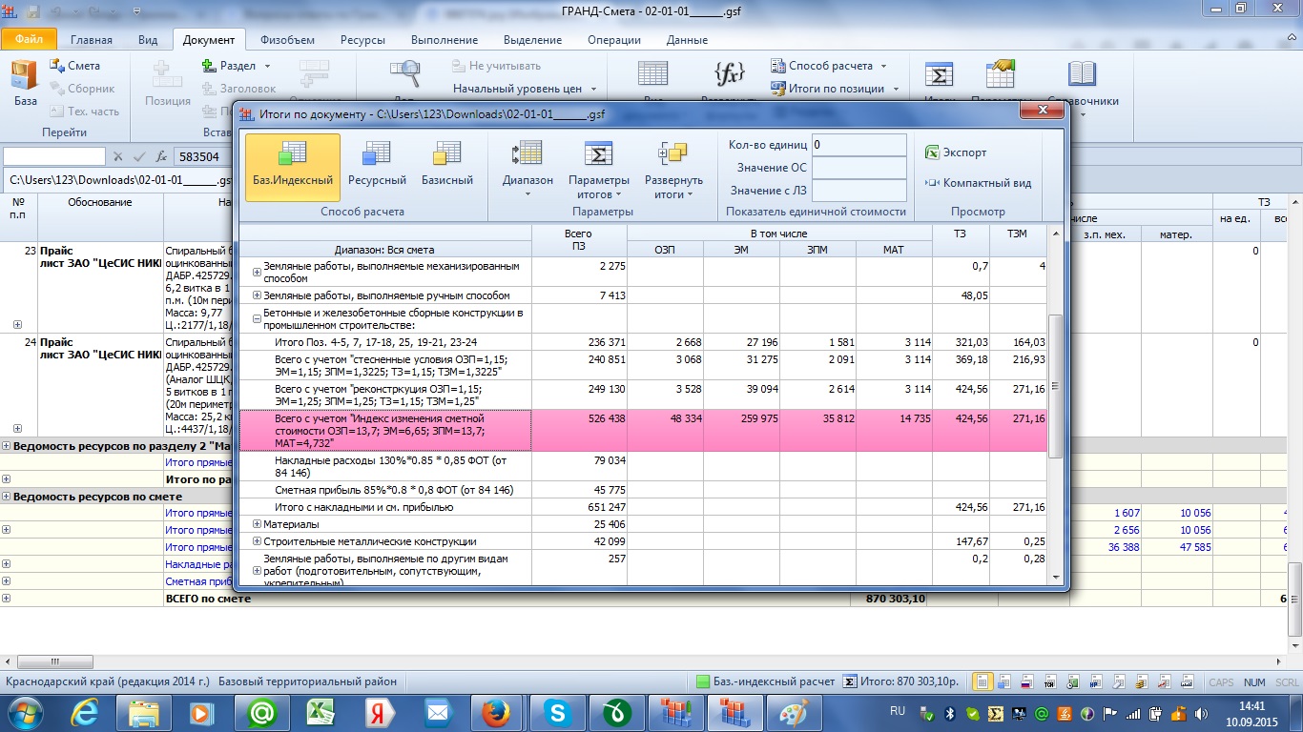Collapse Бетонные и железобетонные конструкции group
This screenshot has width=1303, height=732.
[257, 319]
